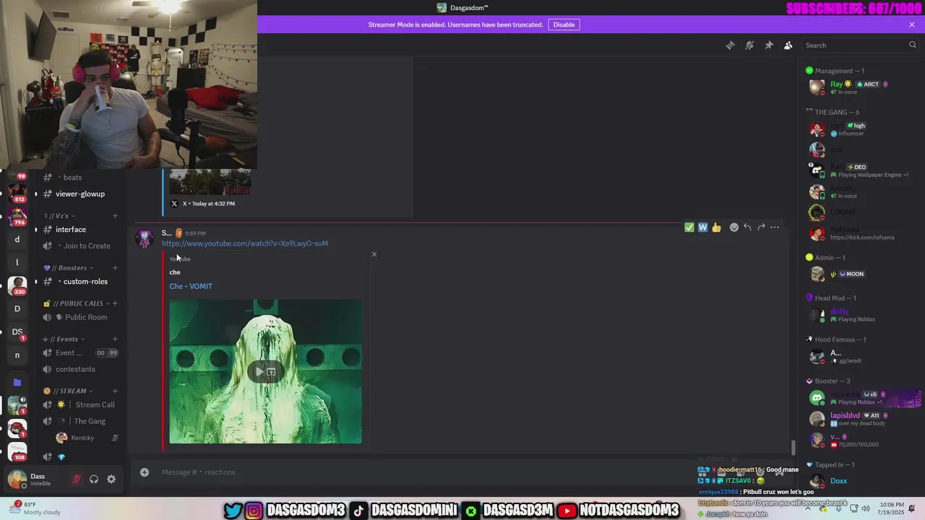
Task: Toggle microphone mute in user panel
Action: pyautogui.click(x=77, y=480)
